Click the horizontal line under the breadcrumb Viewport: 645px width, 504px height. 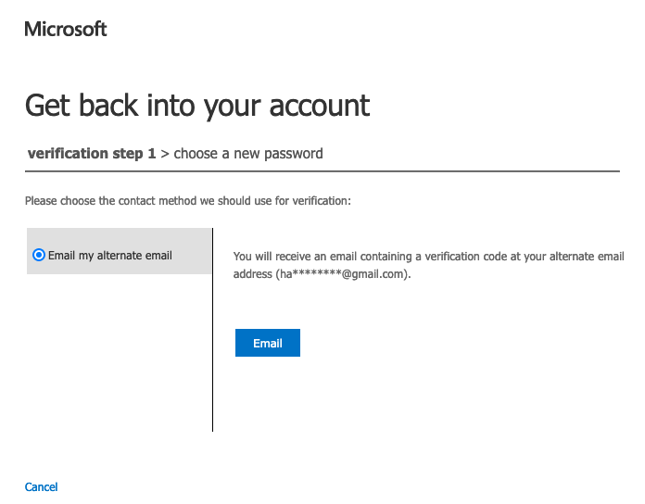coord(322,170)
